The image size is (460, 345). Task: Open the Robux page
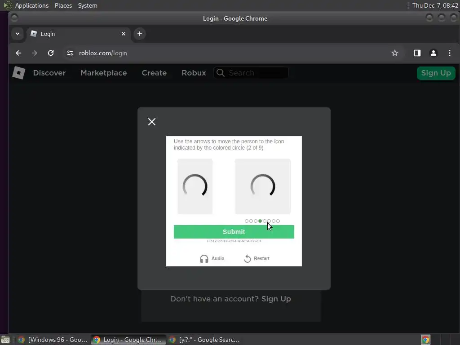click(194, 73)
